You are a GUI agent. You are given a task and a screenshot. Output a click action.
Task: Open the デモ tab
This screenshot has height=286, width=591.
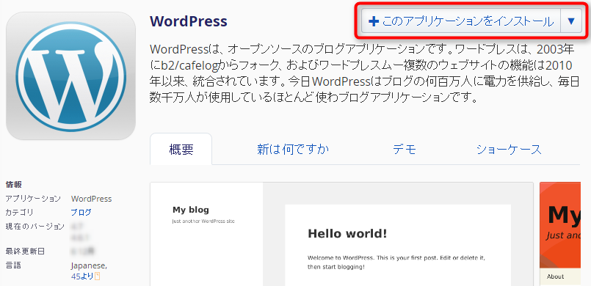click(405, 150)
